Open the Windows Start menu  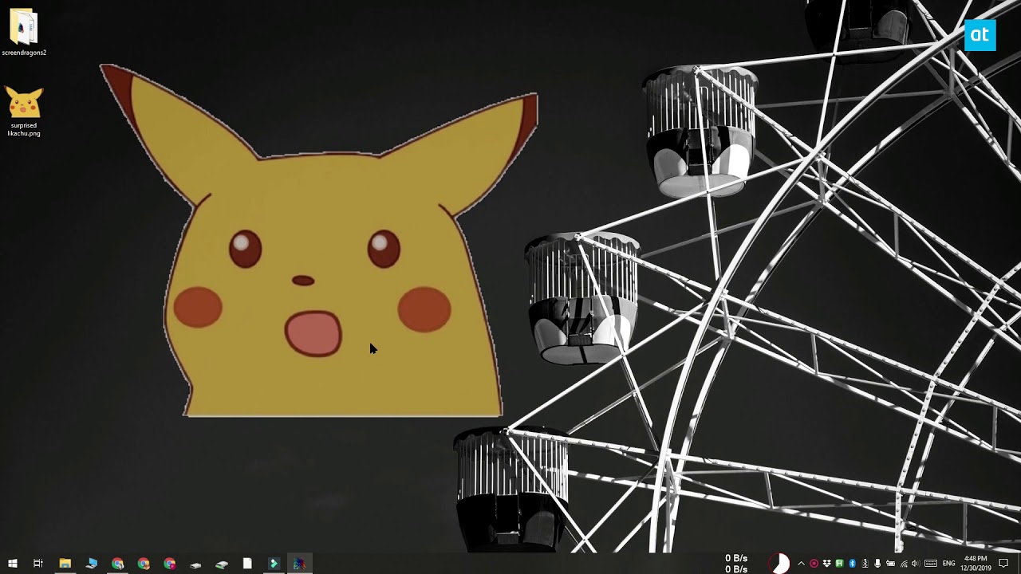tap(13, 564)
